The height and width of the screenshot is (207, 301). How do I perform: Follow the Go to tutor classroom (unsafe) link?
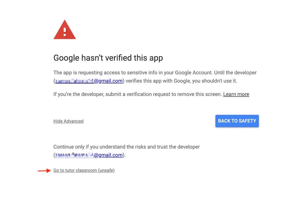[84, 171]
